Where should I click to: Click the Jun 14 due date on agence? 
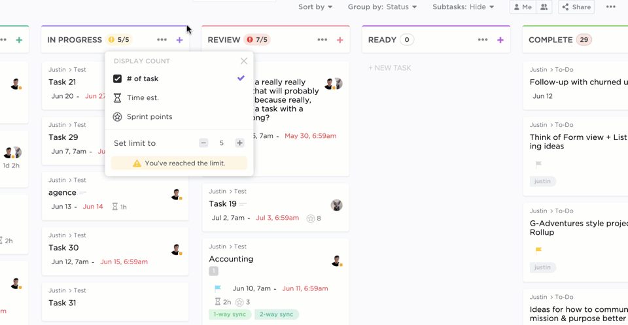pyautogui.click(x=93, y=207)
